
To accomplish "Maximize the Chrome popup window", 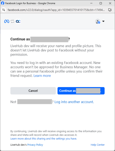I will pyautogui.click(x=101, y=3).
